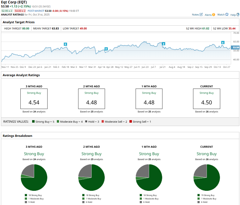The width and height of the screenshot is (240, 205).
Task: Select the most recent October earnings E marker
Action: click(x=223, y=42)
